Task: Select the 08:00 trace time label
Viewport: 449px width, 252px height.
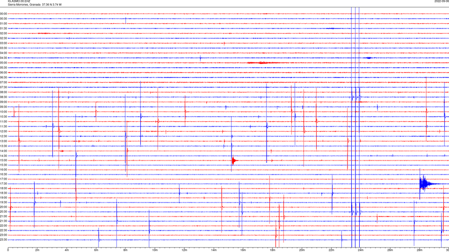Action: click(4, 92)
